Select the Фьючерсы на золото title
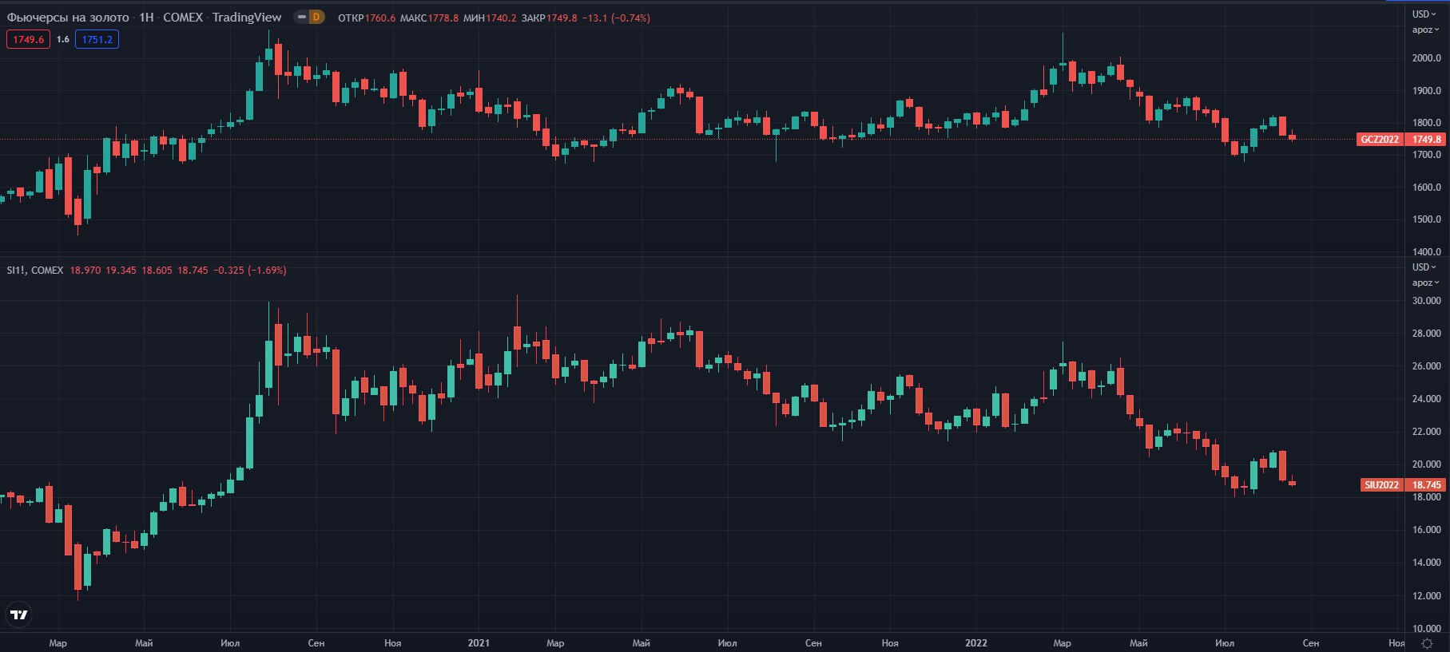This screenshot has height=652, width=1450. (x=68, y=17)
